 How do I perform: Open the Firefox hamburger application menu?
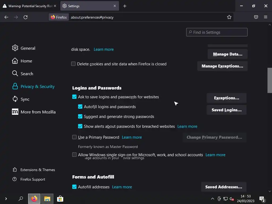pos(266,17)
